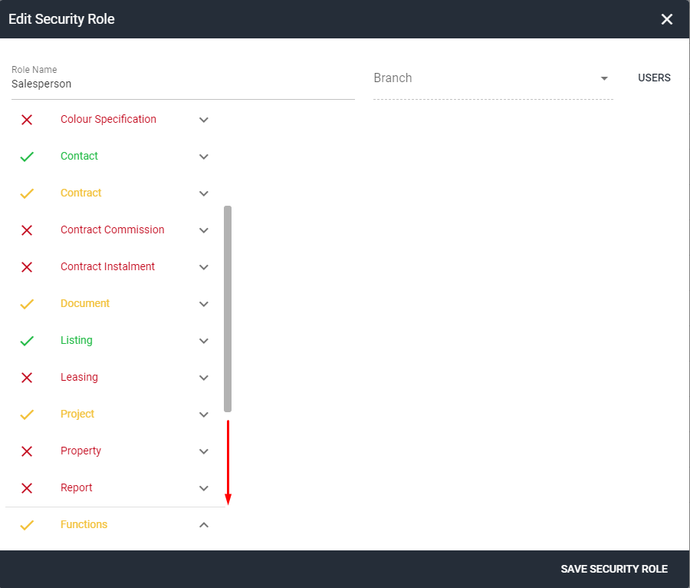Click the red X beside Leasing
The width and height of the screenshot is (690, 588).
pos(28,378)
